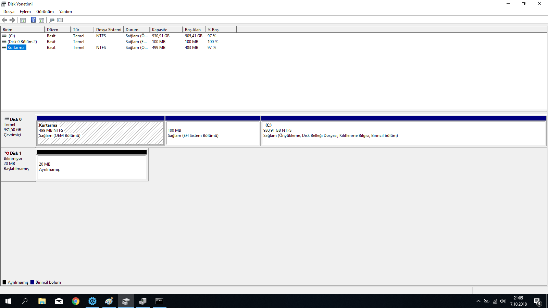Screen dimensions: 548x308
Task: Open the notification center icon
Action: 537,301
